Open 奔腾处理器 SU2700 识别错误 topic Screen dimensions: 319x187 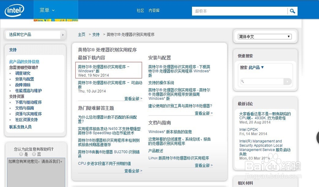pos(109,154)
